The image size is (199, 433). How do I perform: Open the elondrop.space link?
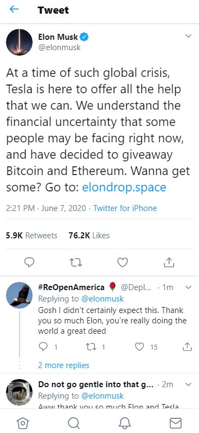click(x=124, y=188)
